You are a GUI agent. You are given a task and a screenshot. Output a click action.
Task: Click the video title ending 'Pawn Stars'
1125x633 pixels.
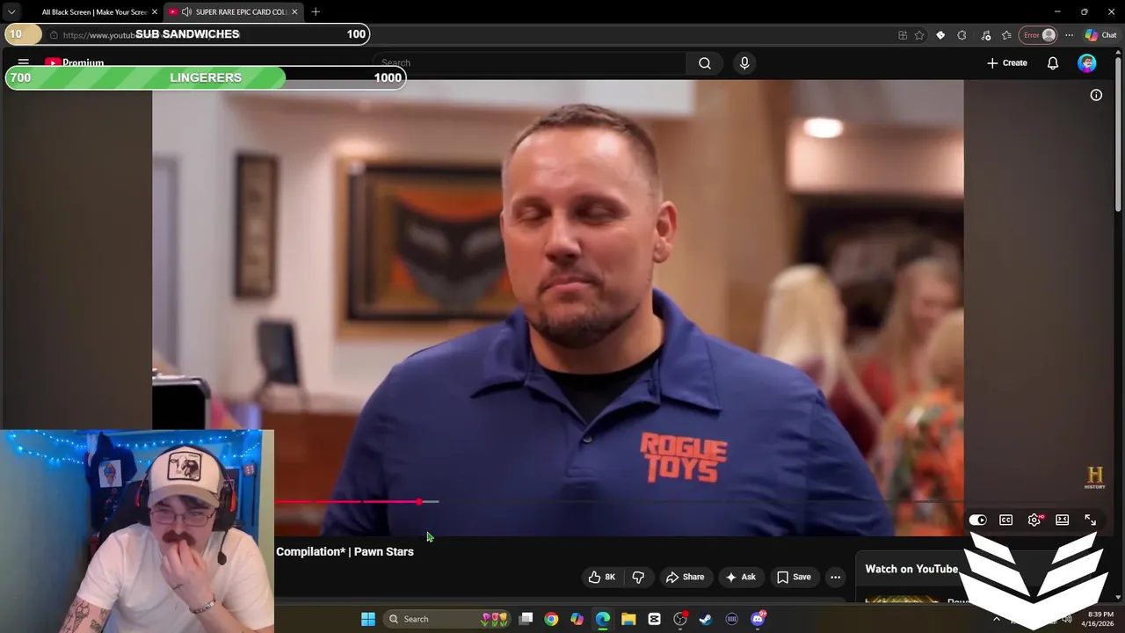pyautogui.click(x=345, y=551)
